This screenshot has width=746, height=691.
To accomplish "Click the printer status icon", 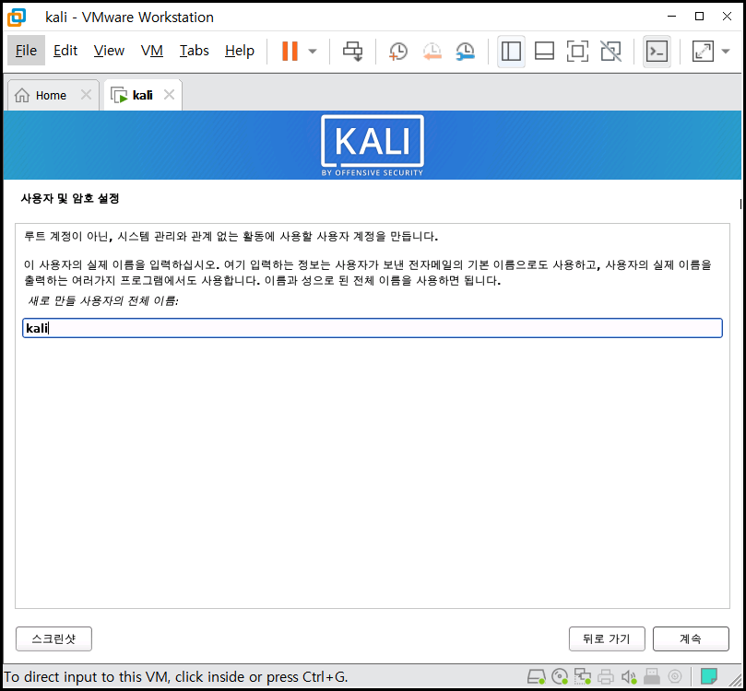I will [606, 676].
